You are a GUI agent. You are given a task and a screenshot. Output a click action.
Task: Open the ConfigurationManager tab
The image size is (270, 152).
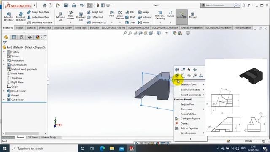tap(22, 37)
